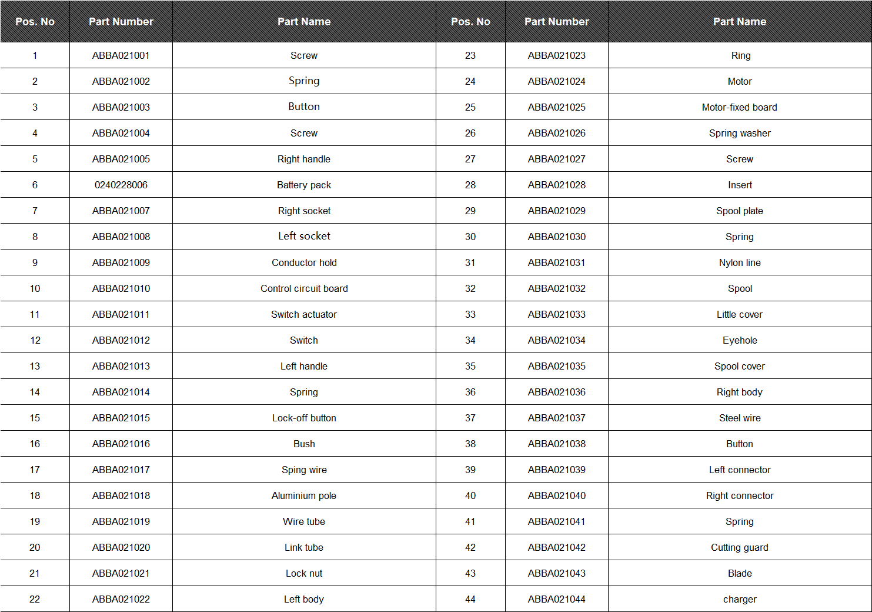Select the Switch actuator part name
Viewport: 872px width, 612px height.
coord(304,314)
